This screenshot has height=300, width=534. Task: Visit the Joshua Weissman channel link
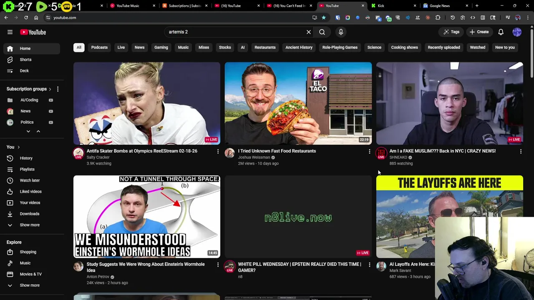254,157
